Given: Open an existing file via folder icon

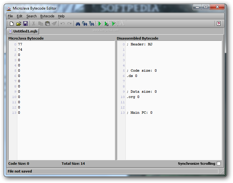Looking at the screenshot, I should pyautogui.click(x=19, y=23).
